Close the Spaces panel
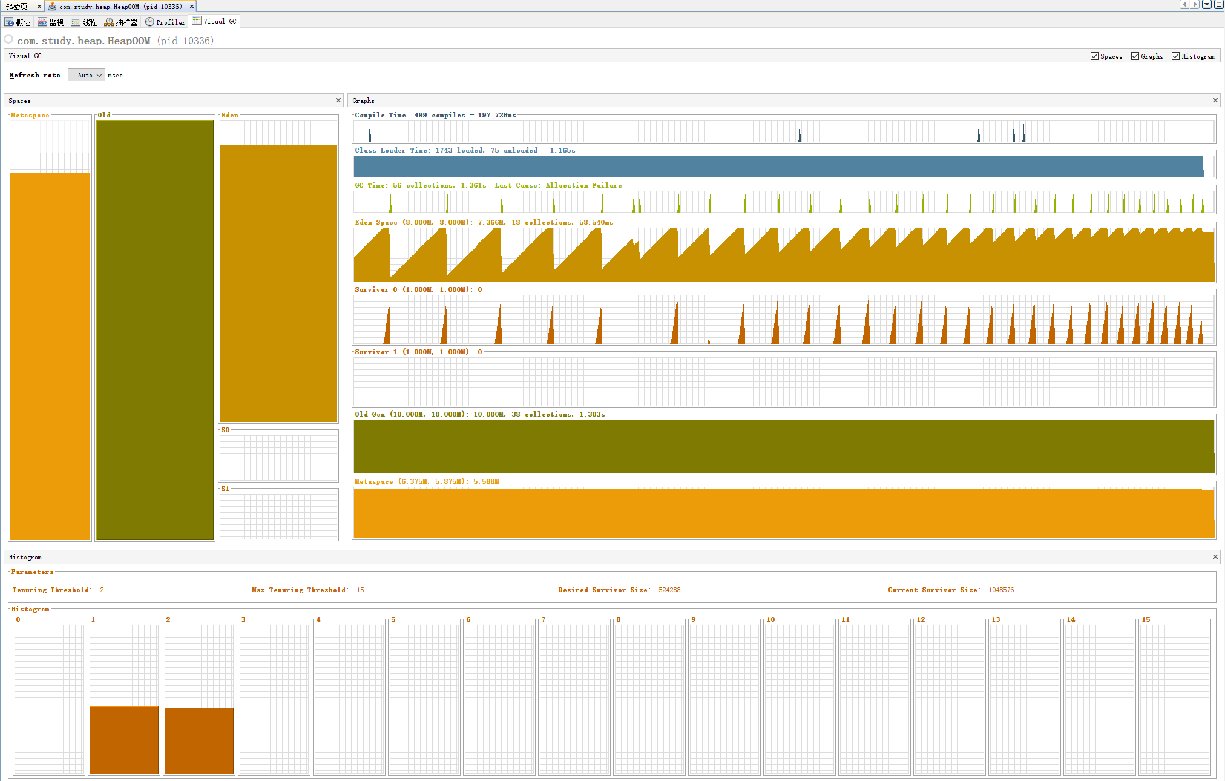The height and width of the screenshot is (781, 1225). coord(338,101)
